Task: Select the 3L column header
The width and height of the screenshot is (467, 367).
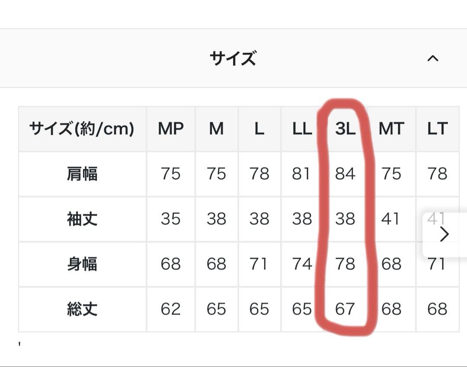Action: (345, 129)
